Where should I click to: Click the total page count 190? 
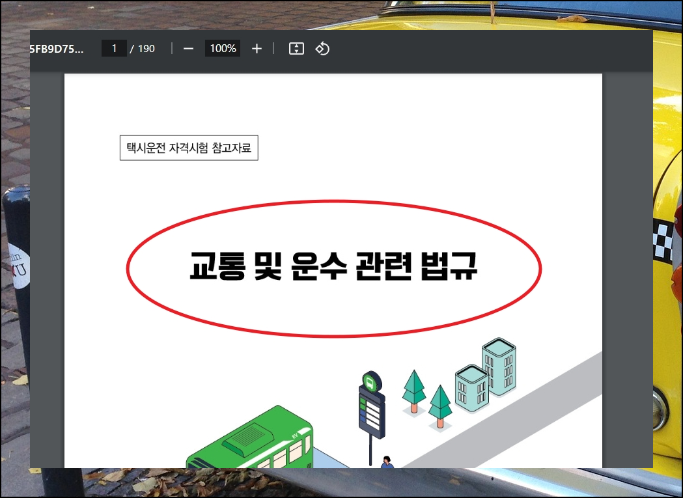click(x=146, y=49)
